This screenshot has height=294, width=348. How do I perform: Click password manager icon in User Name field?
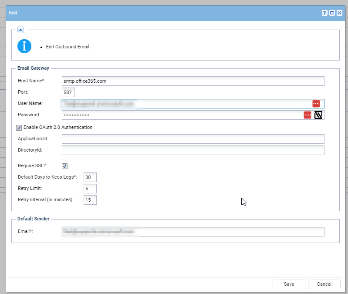point(316,104)
